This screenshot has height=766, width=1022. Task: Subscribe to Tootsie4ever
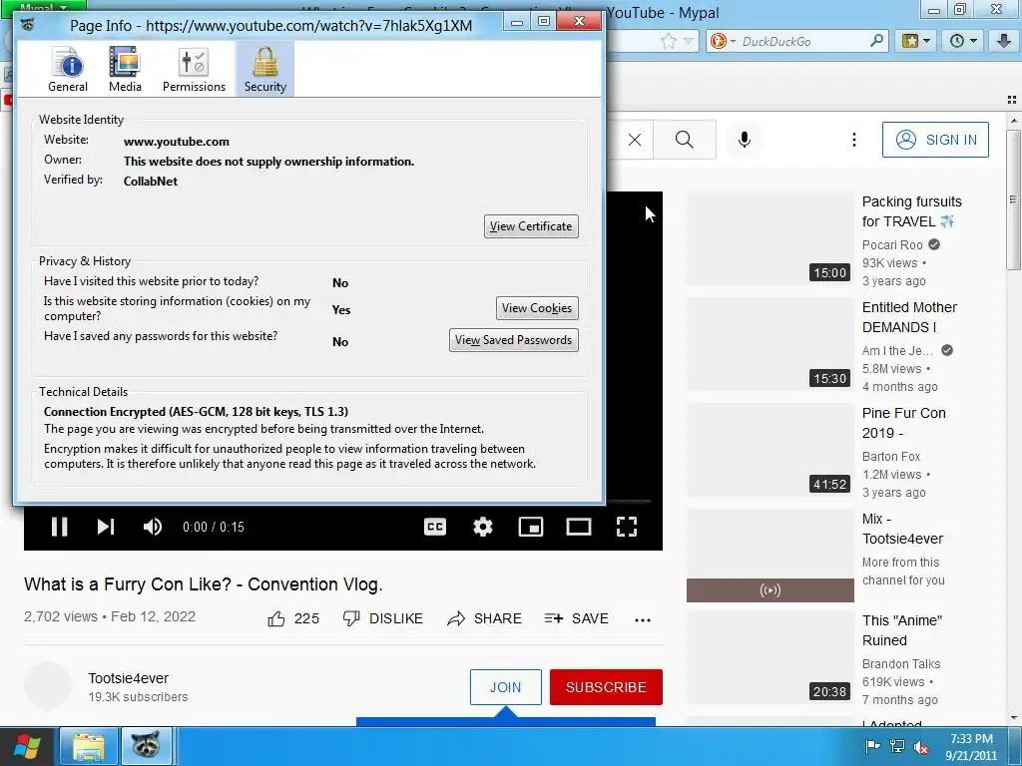click(606, 687)
